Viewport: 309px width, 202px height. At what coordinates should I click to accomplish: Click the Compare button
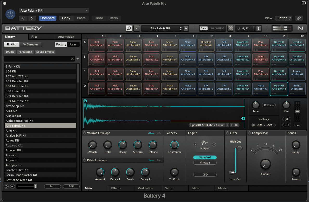pos(48,18)
